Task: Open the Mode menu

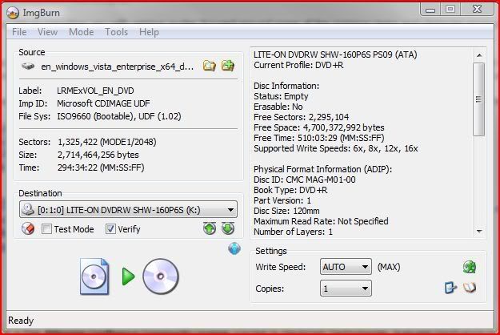Action: coord(82,32)
